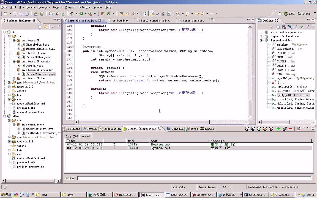
Task: Click the Next Annotation arrow icon
Action: [177, 13]
